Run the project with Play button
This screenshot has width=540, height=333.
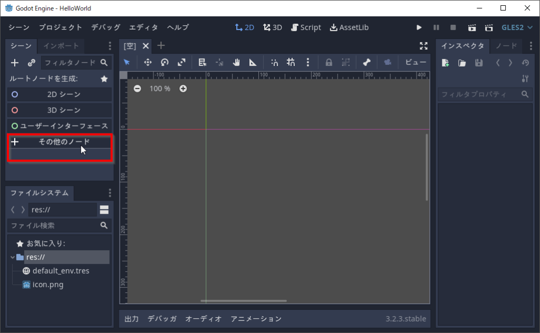419,27
